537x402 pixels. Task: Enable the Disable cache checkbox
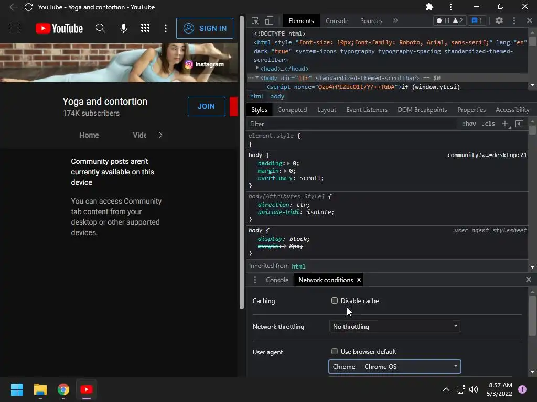pyautogui.click(x=335, y=300)
